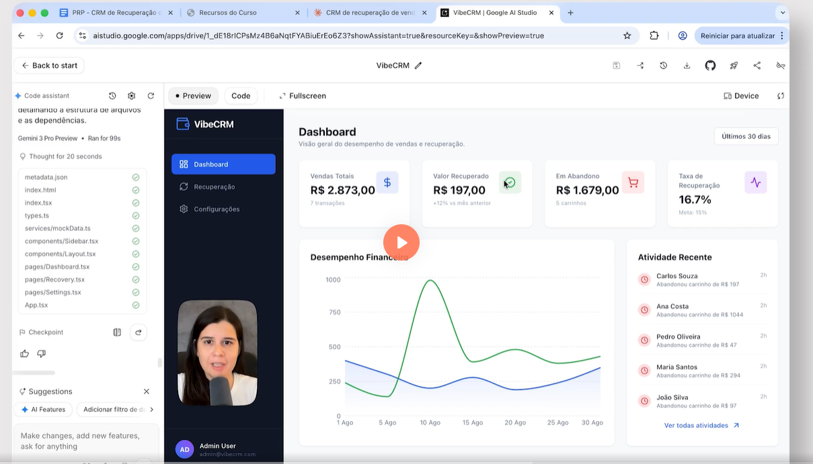Select the Code tab
This screenshot has width=813, height=464.
[241, 96]
